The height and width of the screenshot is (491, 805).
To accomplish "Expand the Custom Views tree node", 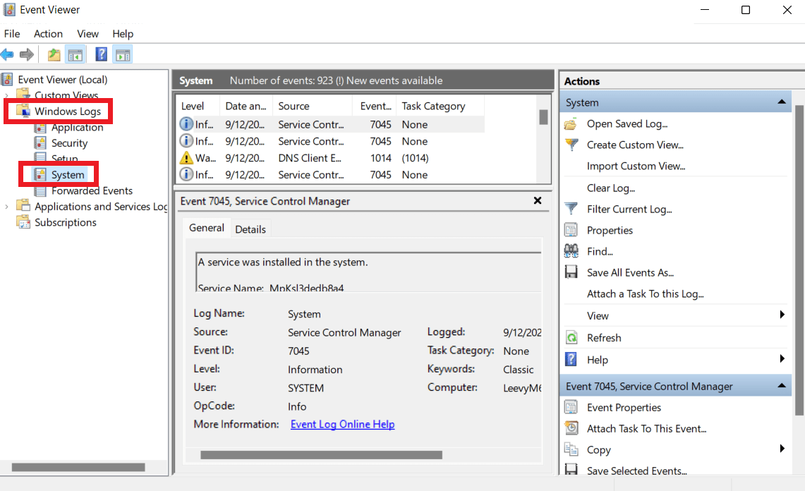I will 6,95.
